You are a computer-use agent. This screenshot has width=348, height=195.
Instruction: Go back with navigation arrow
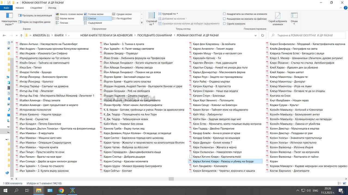[4, 35]
